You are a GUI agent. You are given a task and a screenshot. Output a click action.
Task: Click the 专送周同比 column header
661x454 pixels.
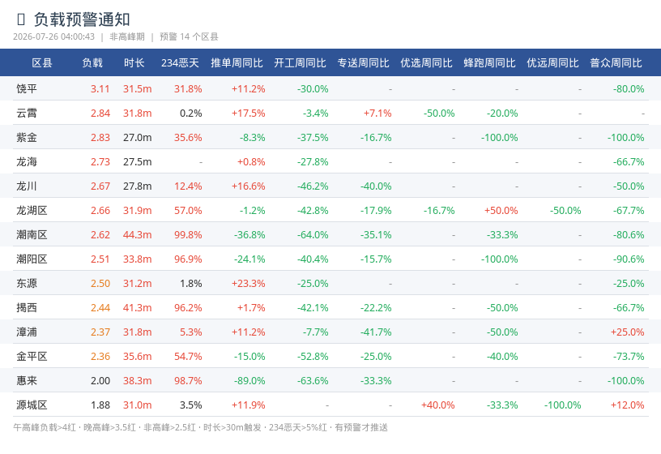(x=364, y=63)
